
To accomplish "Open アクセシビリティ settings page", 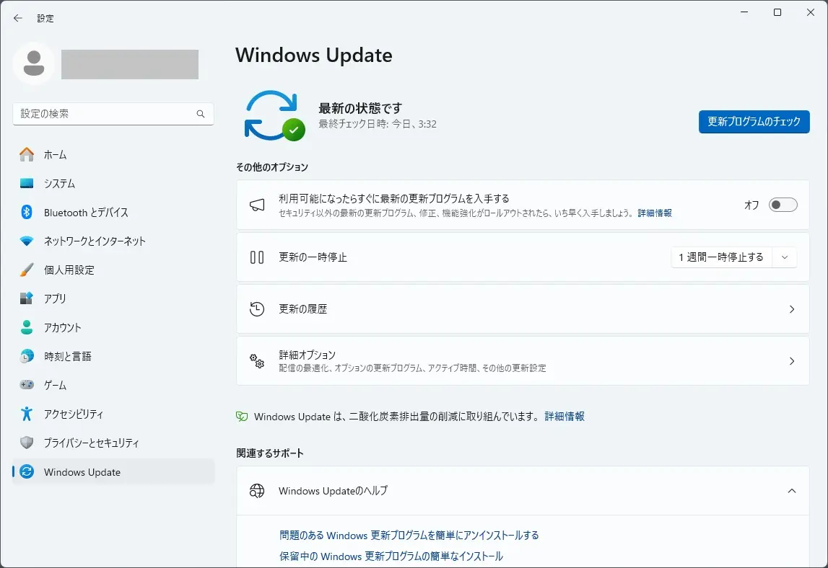I will click(113, 414).
